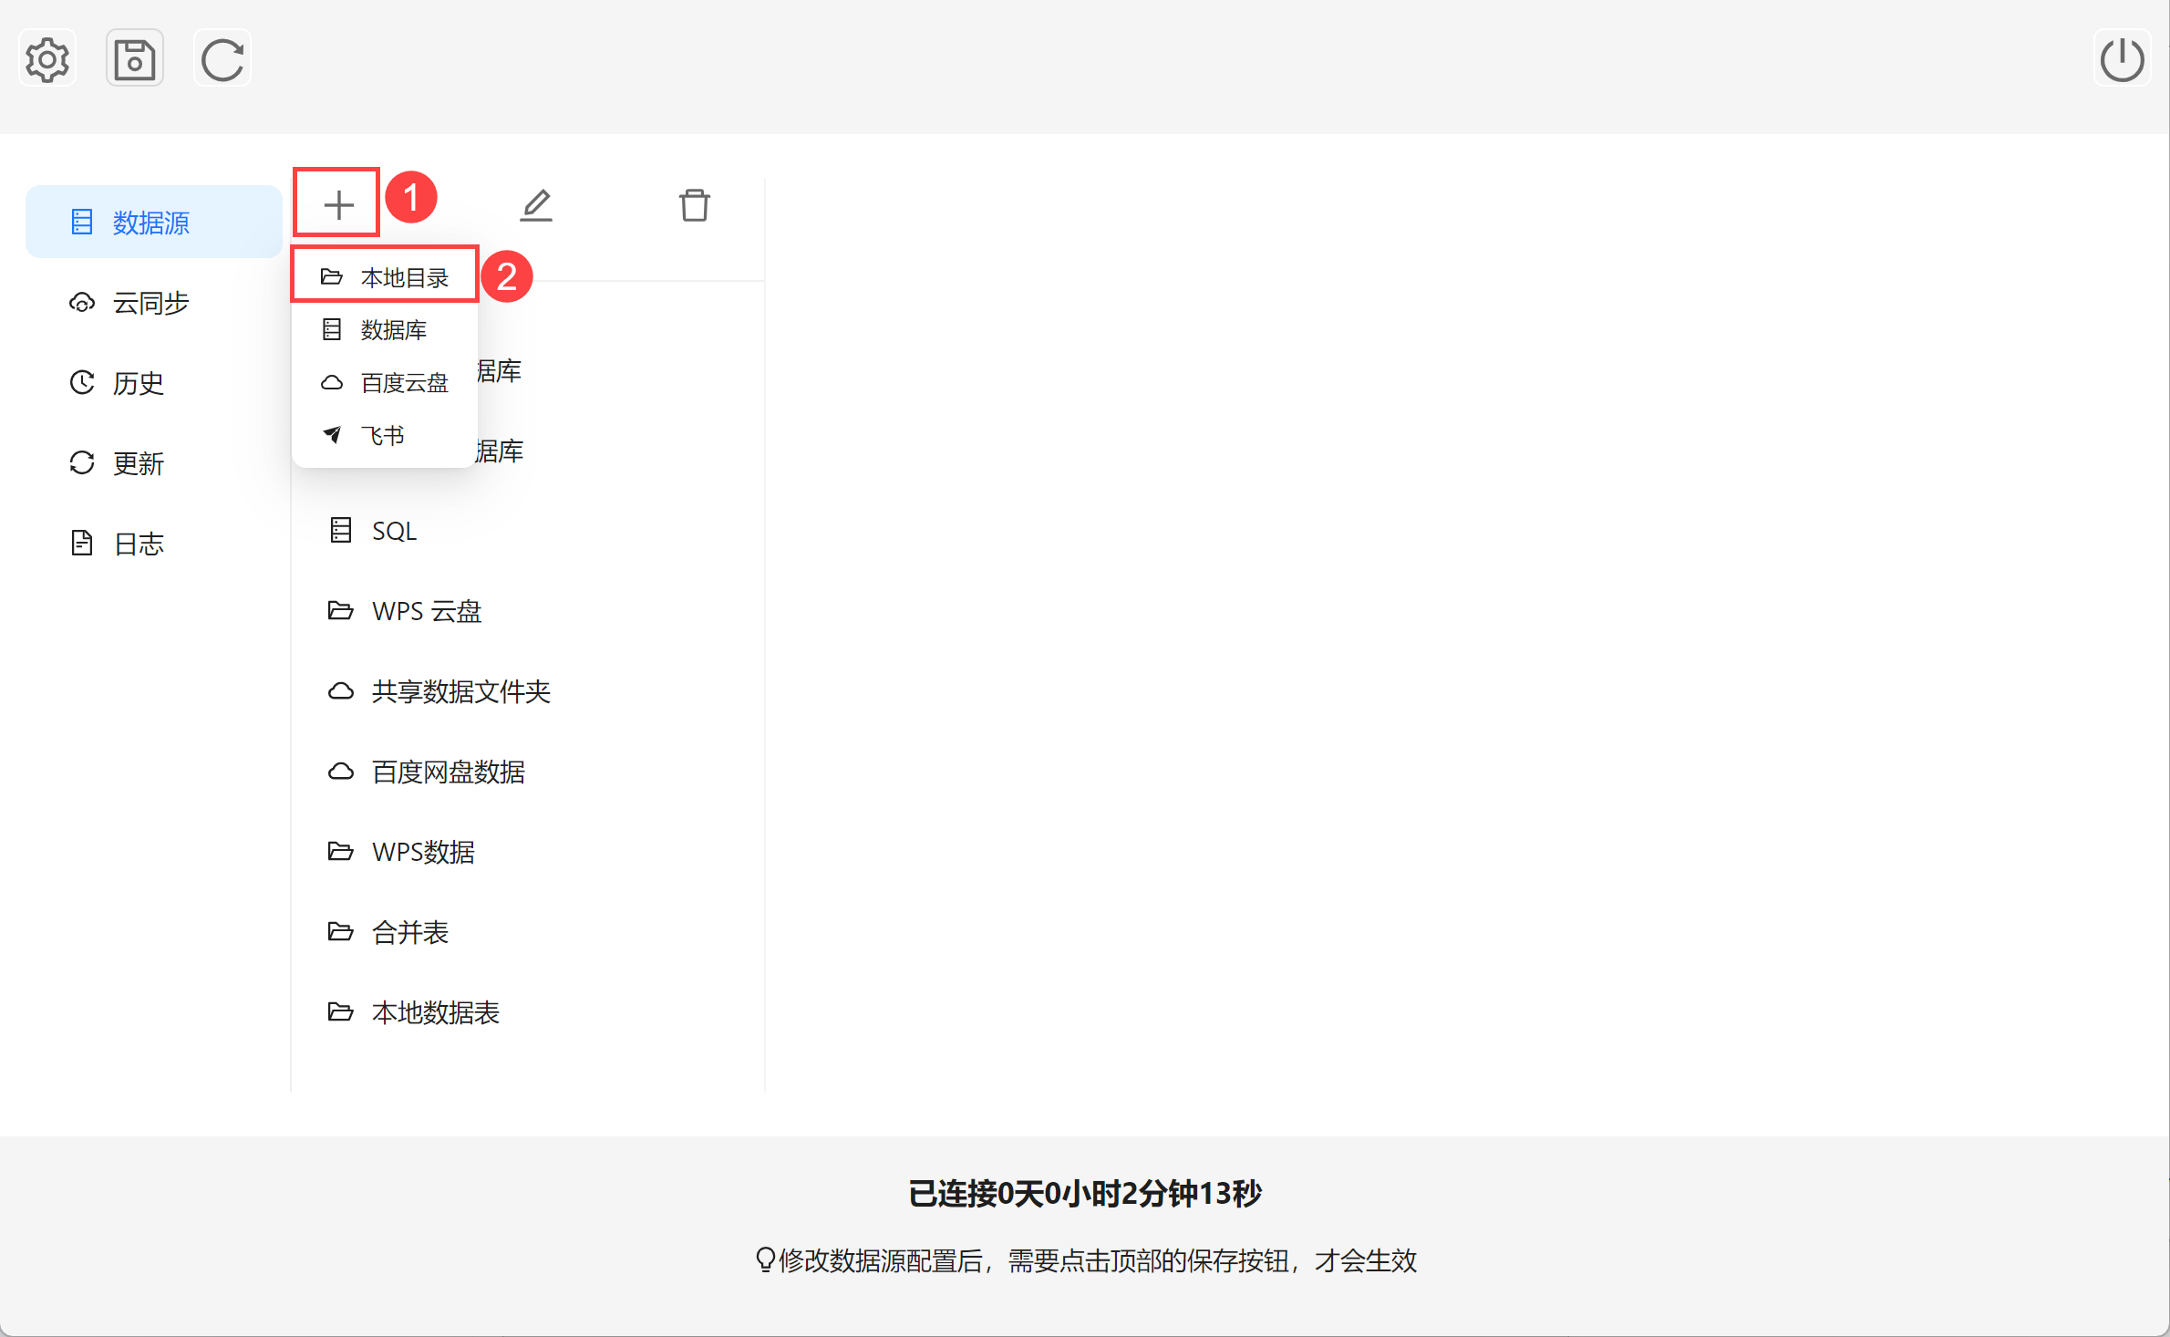Click the refresh arrow in top toolbar
The image size is (2170, 1337).
(222, 60)
